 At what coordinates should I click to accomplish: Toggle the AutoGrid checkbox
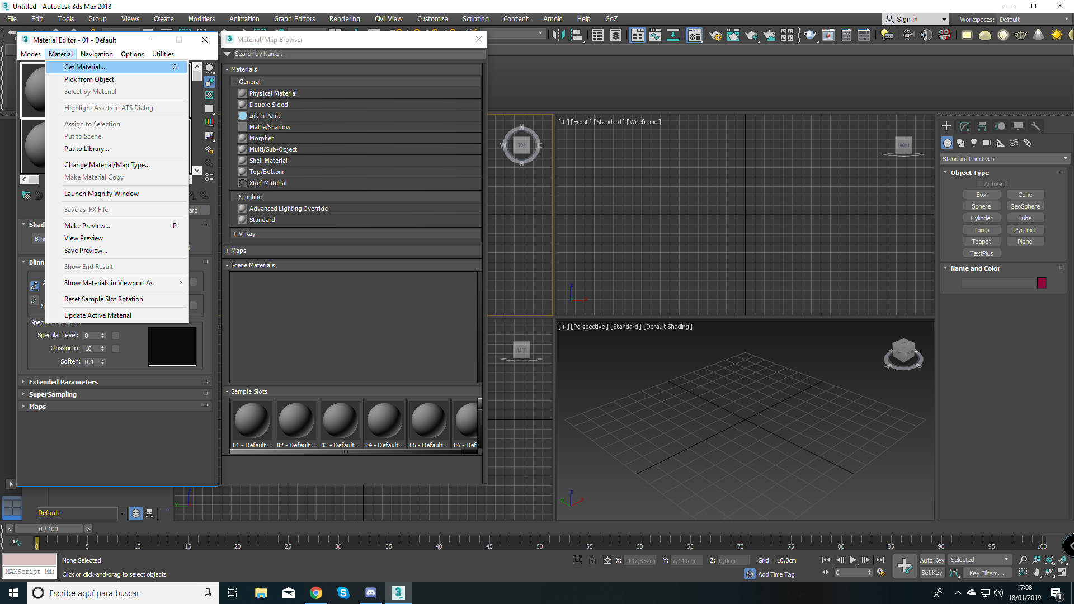[980, 184]
